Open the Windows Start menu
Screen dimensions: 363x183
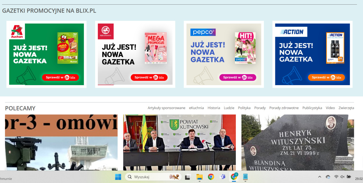pyautogui.click(x=118, y=177)
